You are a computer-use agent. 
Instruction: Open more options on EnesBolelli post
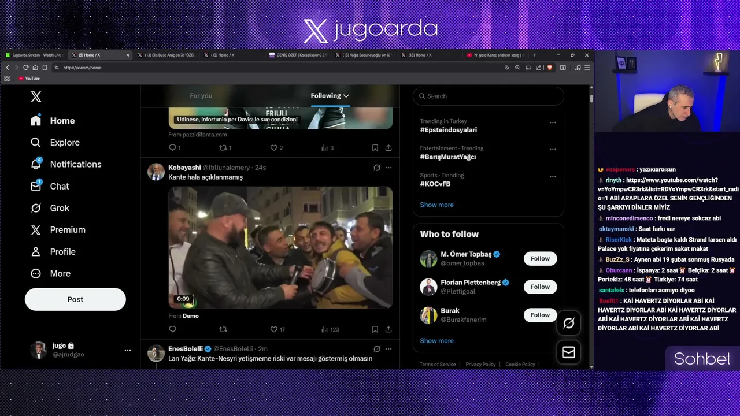388,349
